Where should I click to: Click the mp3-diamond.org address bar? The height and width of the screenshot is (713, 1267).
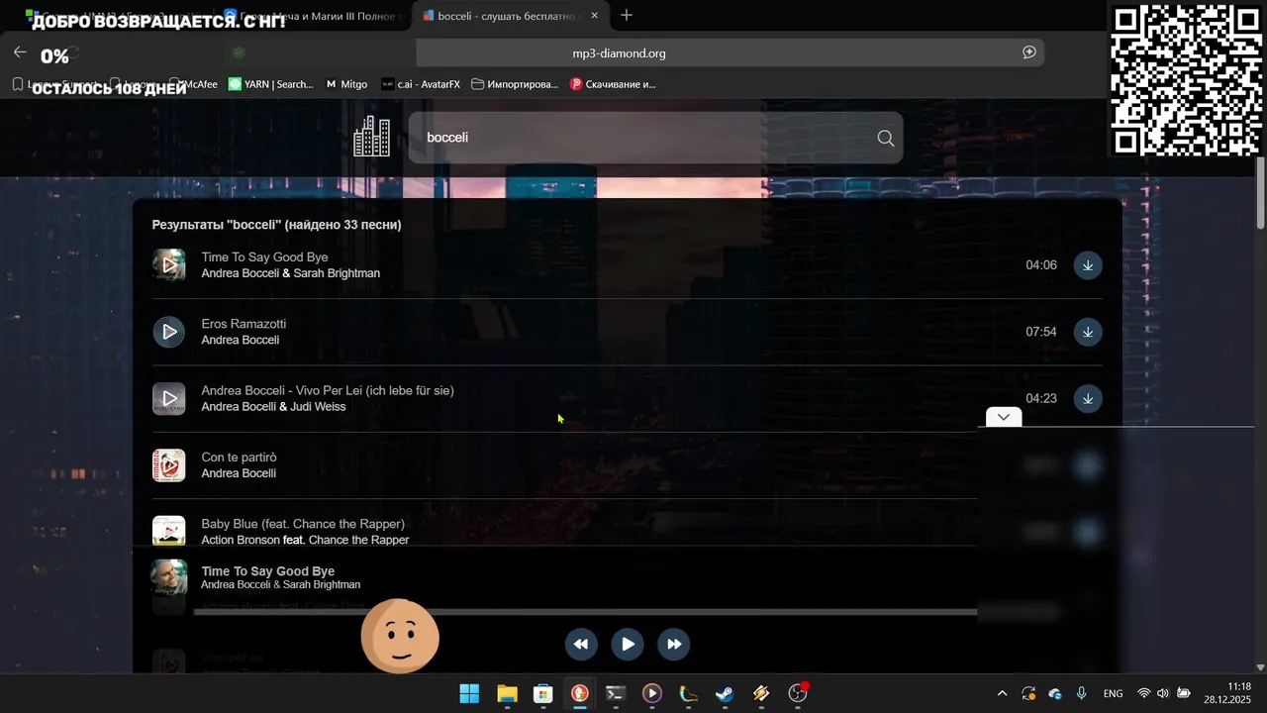click(619, 53)
